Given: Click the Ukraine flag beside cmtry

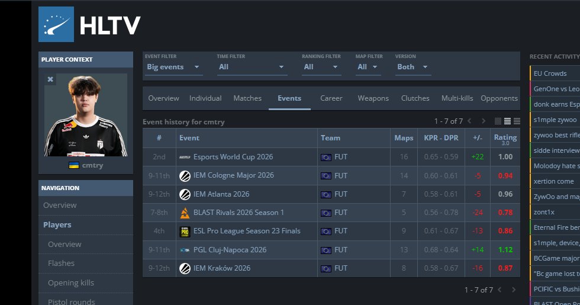Looking at the screenshot, I should 74,165.
